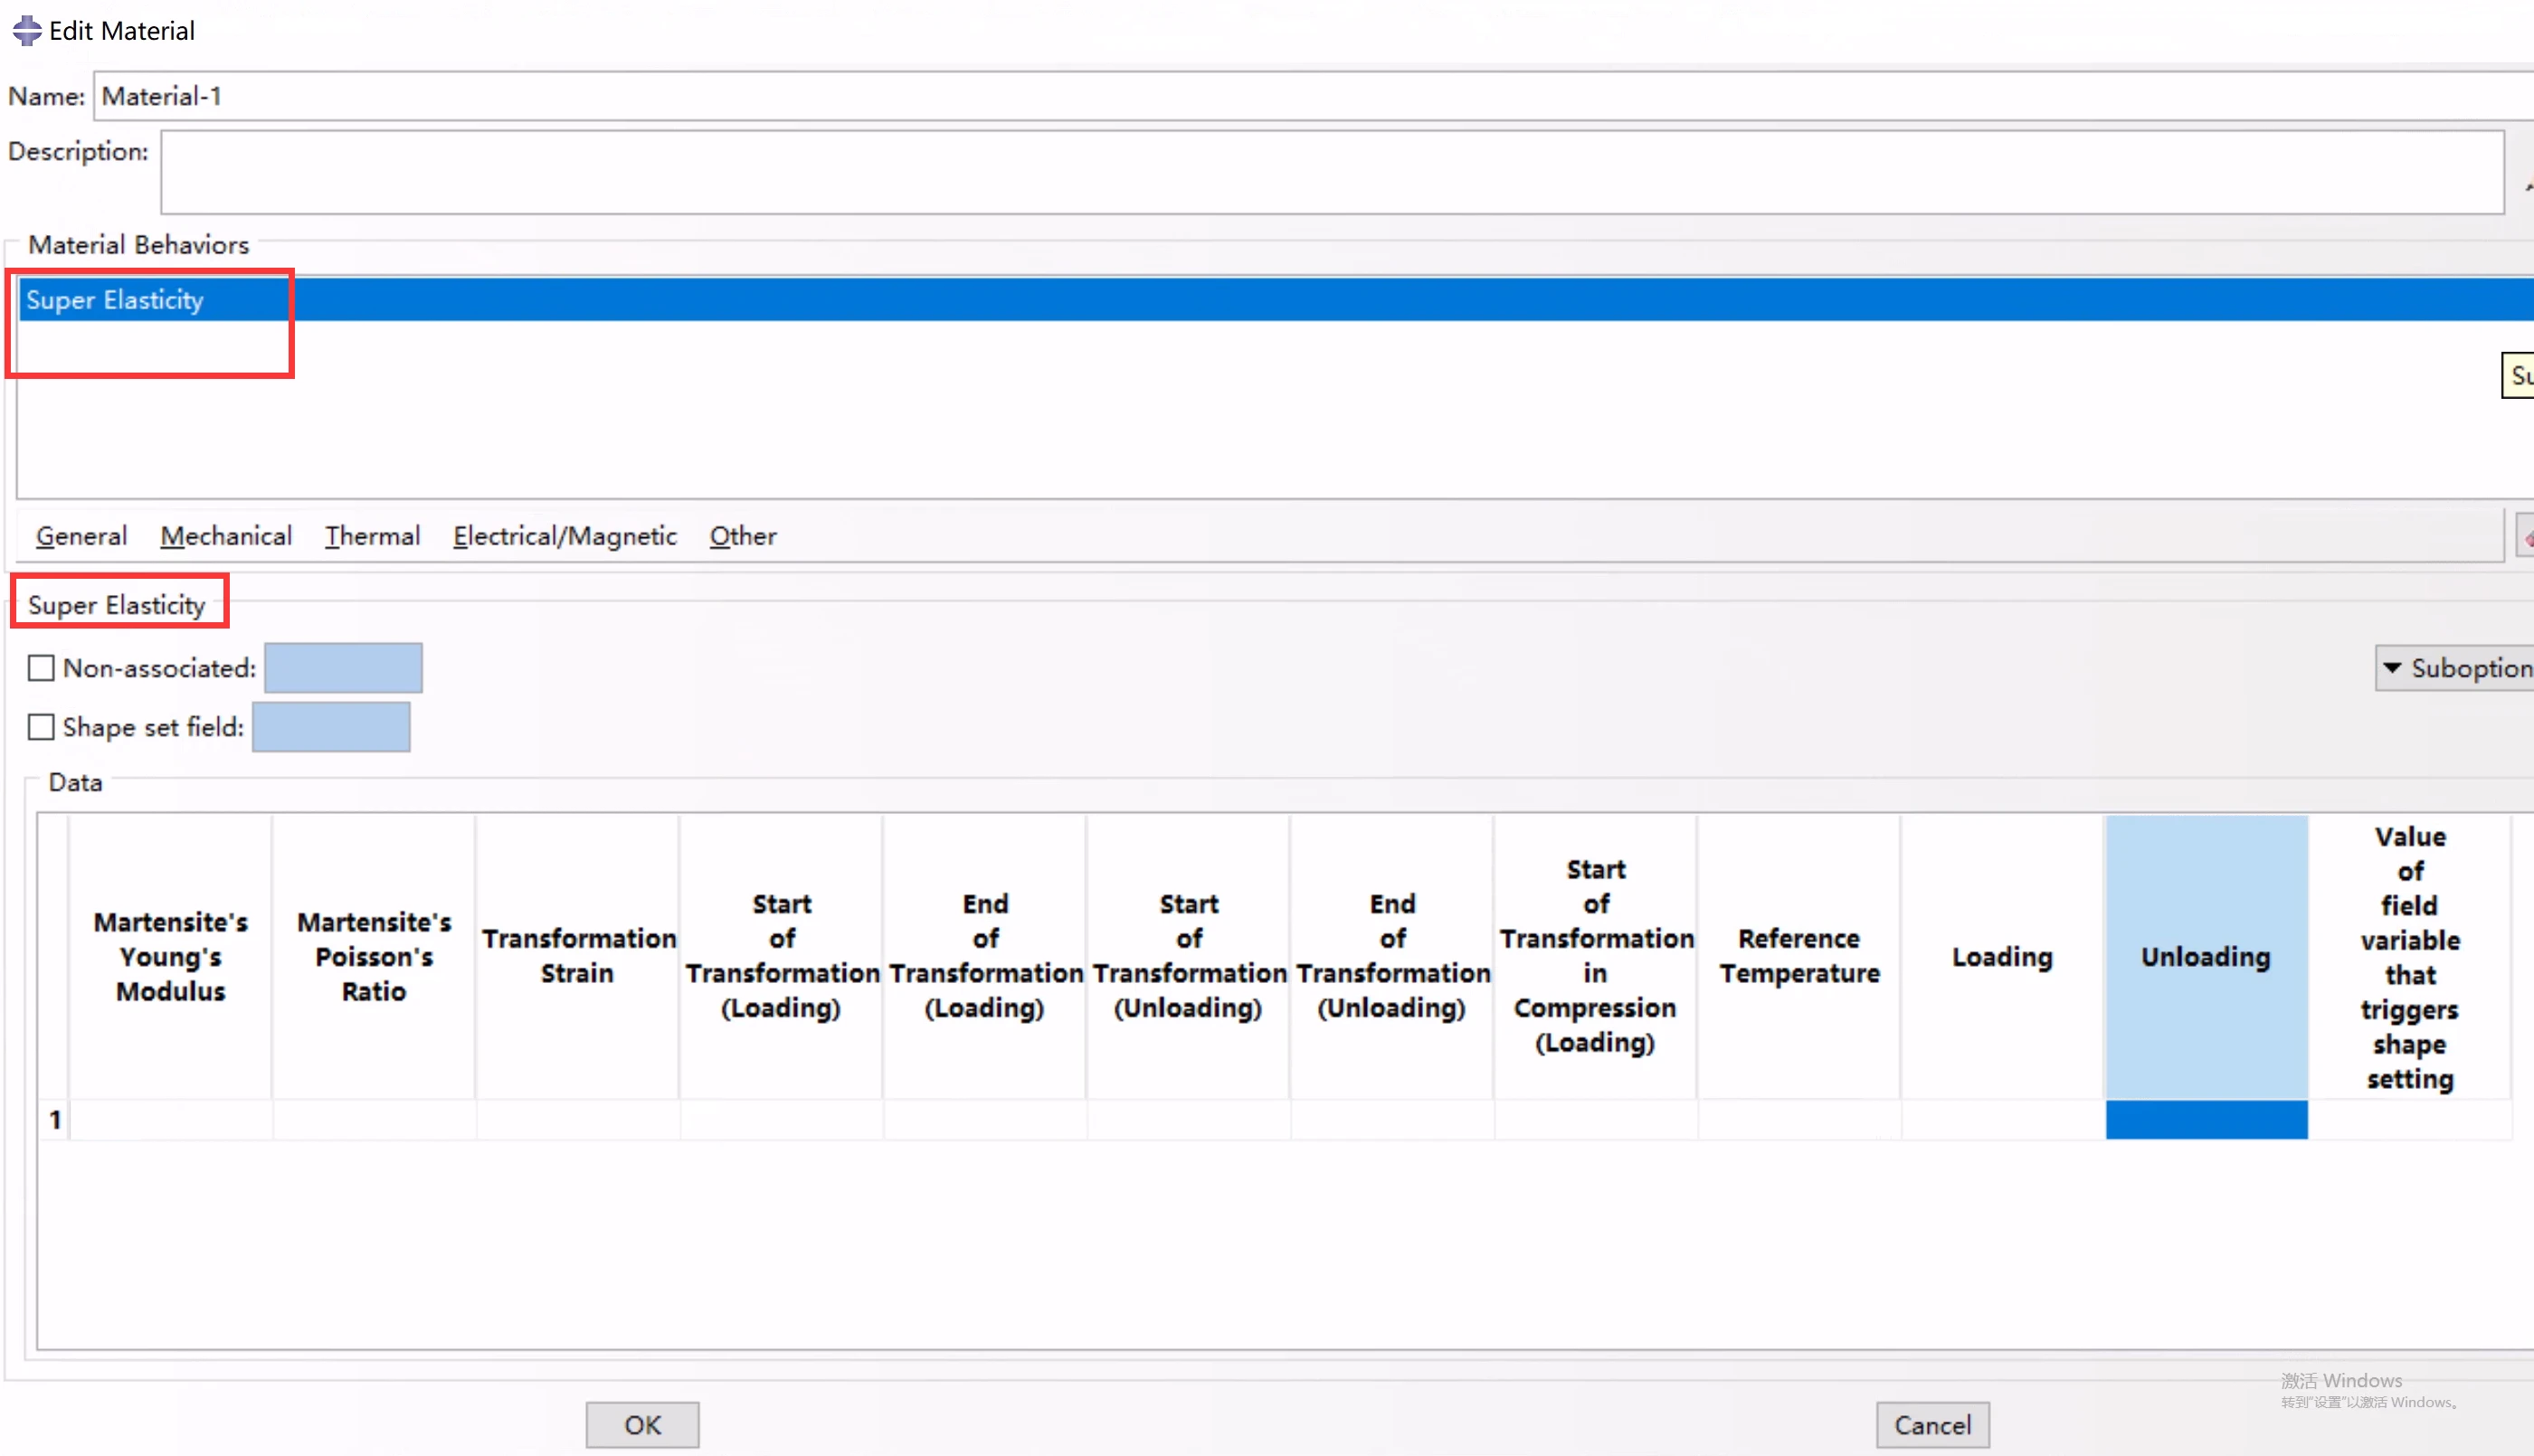The width and height of the screenshot is (2534, 1456).
Task: Click Start of Transformation (Unloading) header
Action: tap(1189, 957)
